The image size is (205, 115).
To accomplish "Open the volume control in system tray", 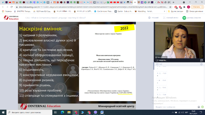I will click(183, 112).
